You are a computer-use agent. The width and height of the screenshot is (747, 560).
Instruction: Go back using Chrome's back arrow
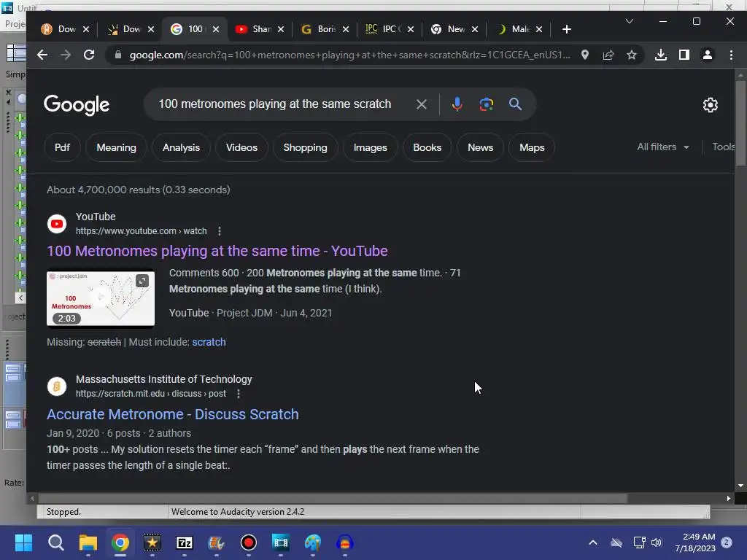42,55
